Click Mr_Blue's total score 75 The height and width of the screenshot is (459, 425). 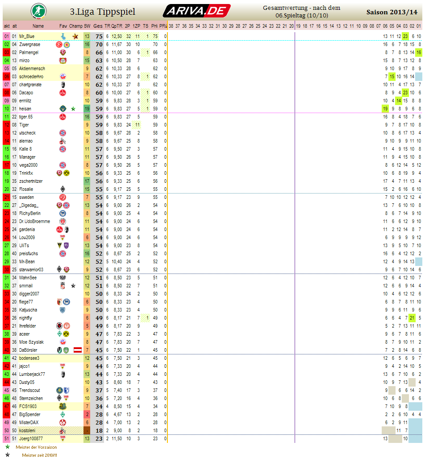click(x=99, y=36)
